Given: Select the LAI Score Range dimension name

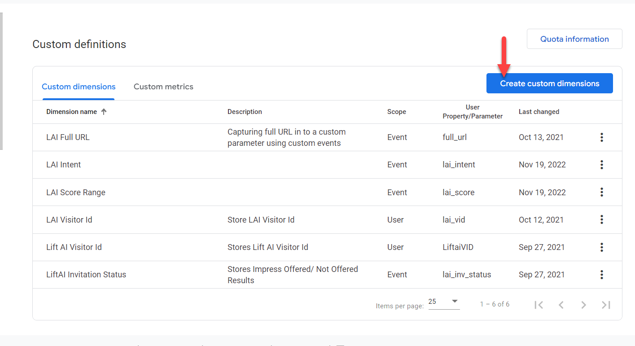Looking at the screenshot, I should pyautogui.click(x=76, y=193).
